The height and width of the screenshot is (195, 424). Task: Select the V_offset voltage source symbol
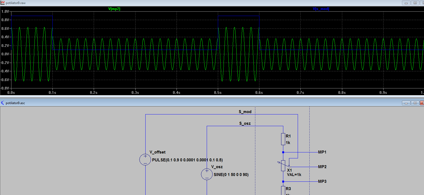(145, 159)
